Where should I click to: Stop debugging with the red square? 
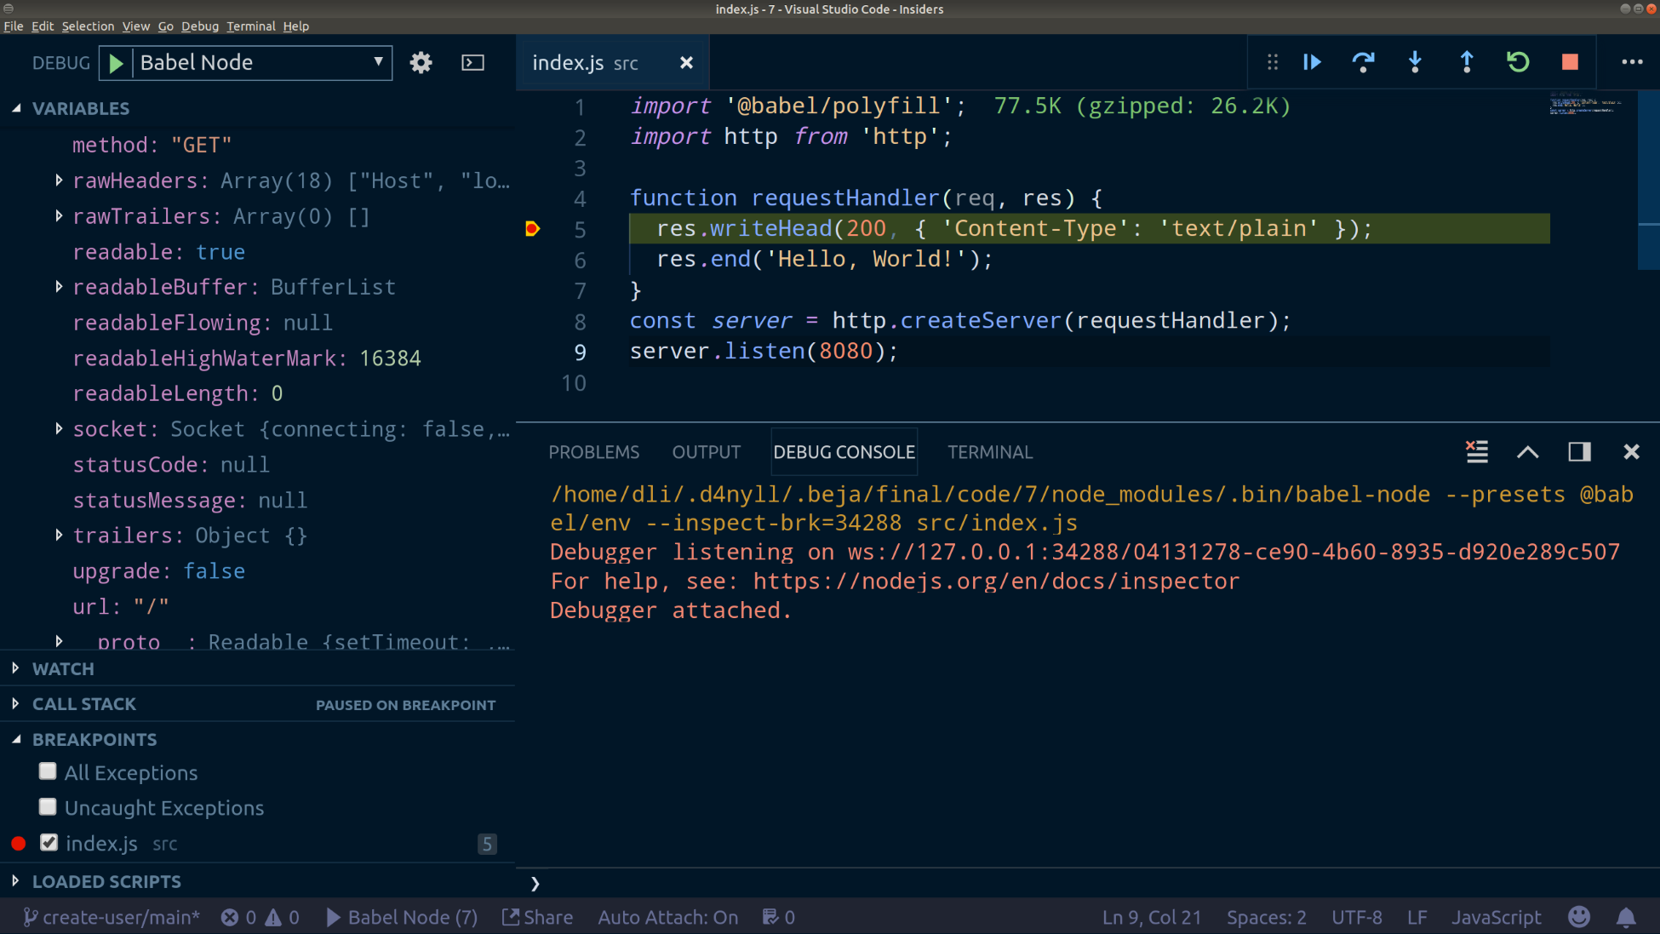(1570, 62)
